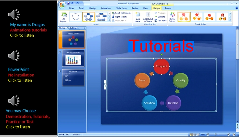The height and width of the screenshot is (137, 239).
Task: Click the speaker icon above 'PowerPoint'
Action: [14, 56]
